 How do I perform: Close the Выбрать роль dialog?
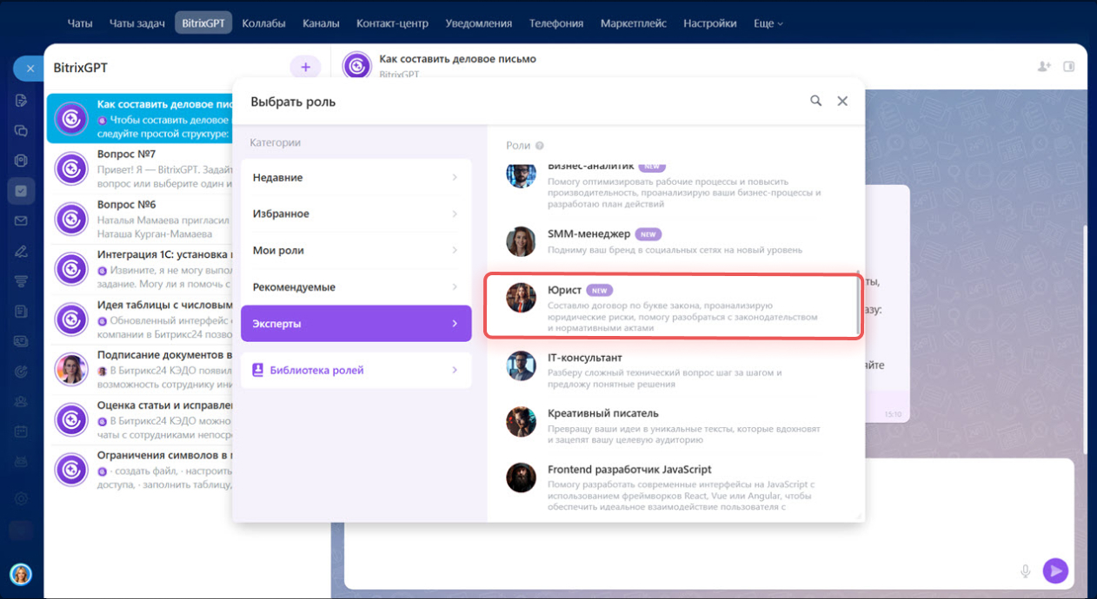click(x=842, y=101)
